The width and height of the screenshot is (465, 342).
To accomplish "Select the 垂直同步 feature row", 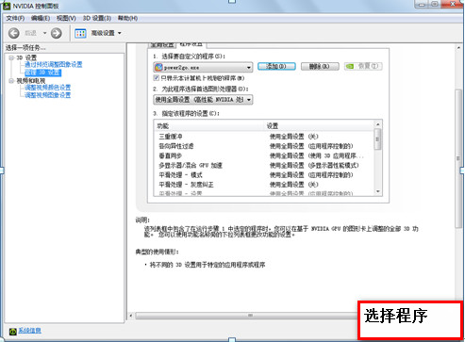I will (x=264, y=155).
